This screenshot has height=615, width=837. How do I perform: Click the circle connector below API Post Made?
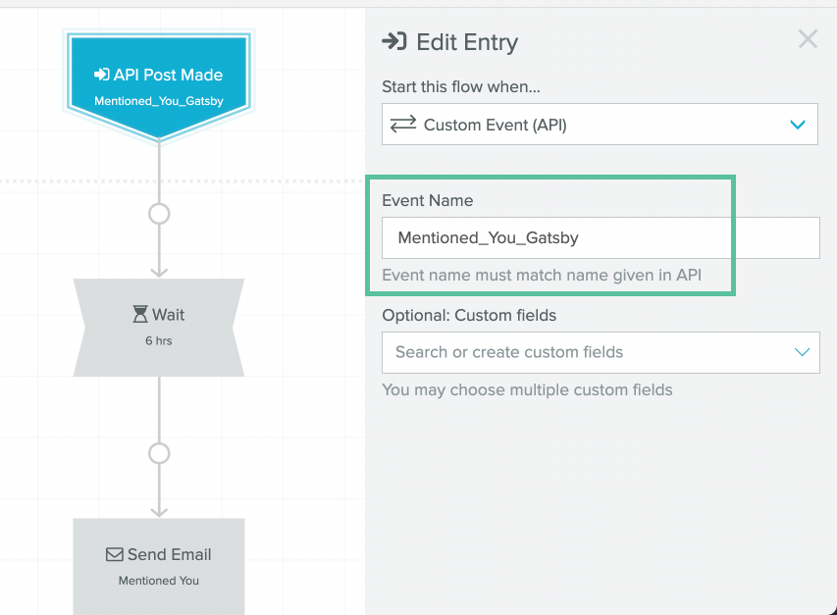[x=159, y=214]
